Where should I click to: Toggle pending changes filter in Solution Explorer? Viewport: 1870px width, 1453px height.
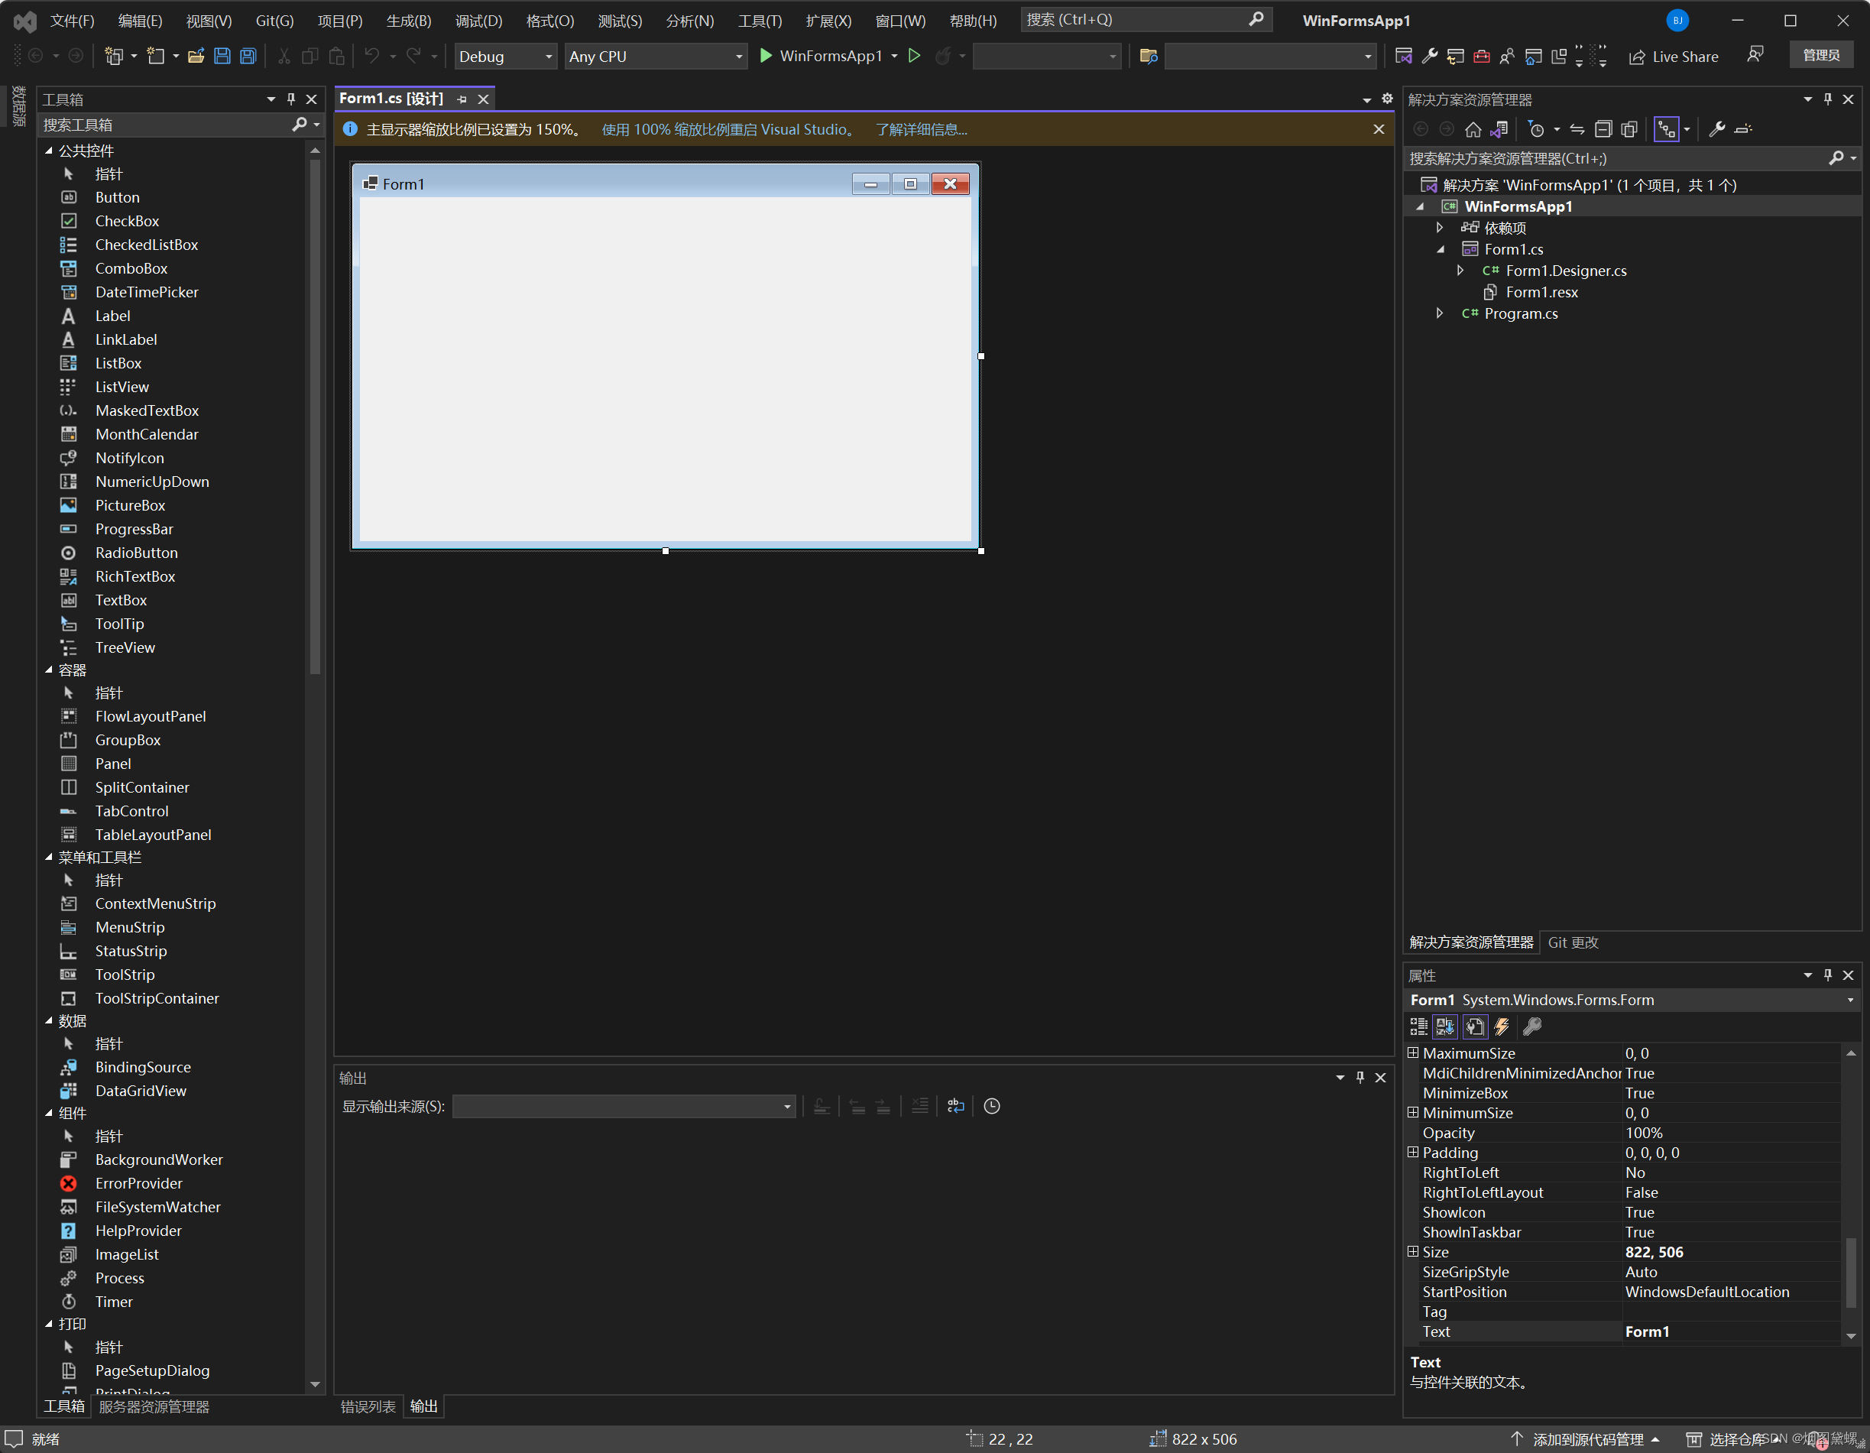1537,129
